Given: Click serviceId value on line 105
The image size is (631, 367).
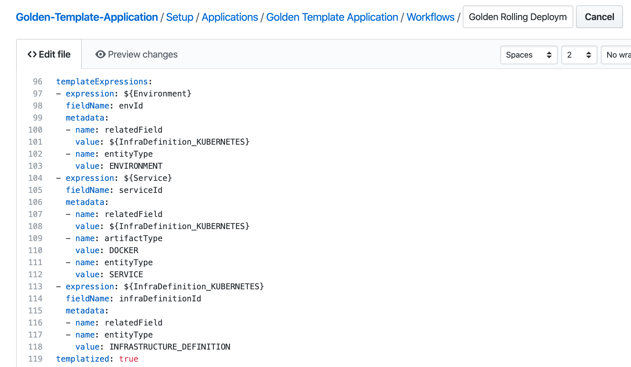Looking at the screenshot, I should 140,190.
